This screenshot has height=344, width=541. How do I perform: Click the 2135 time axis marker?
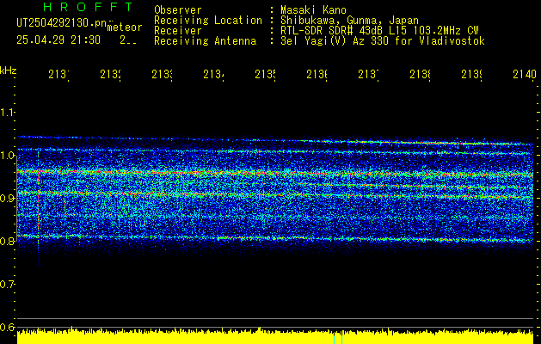266,75
